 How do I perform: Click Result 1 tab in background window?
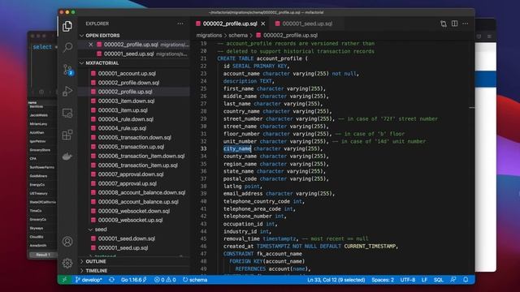pyautogui.click(x=43, y=255)
